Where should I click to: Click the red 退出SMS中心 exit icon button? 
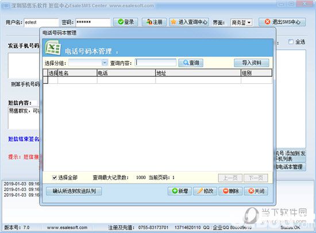pos(282,22)
